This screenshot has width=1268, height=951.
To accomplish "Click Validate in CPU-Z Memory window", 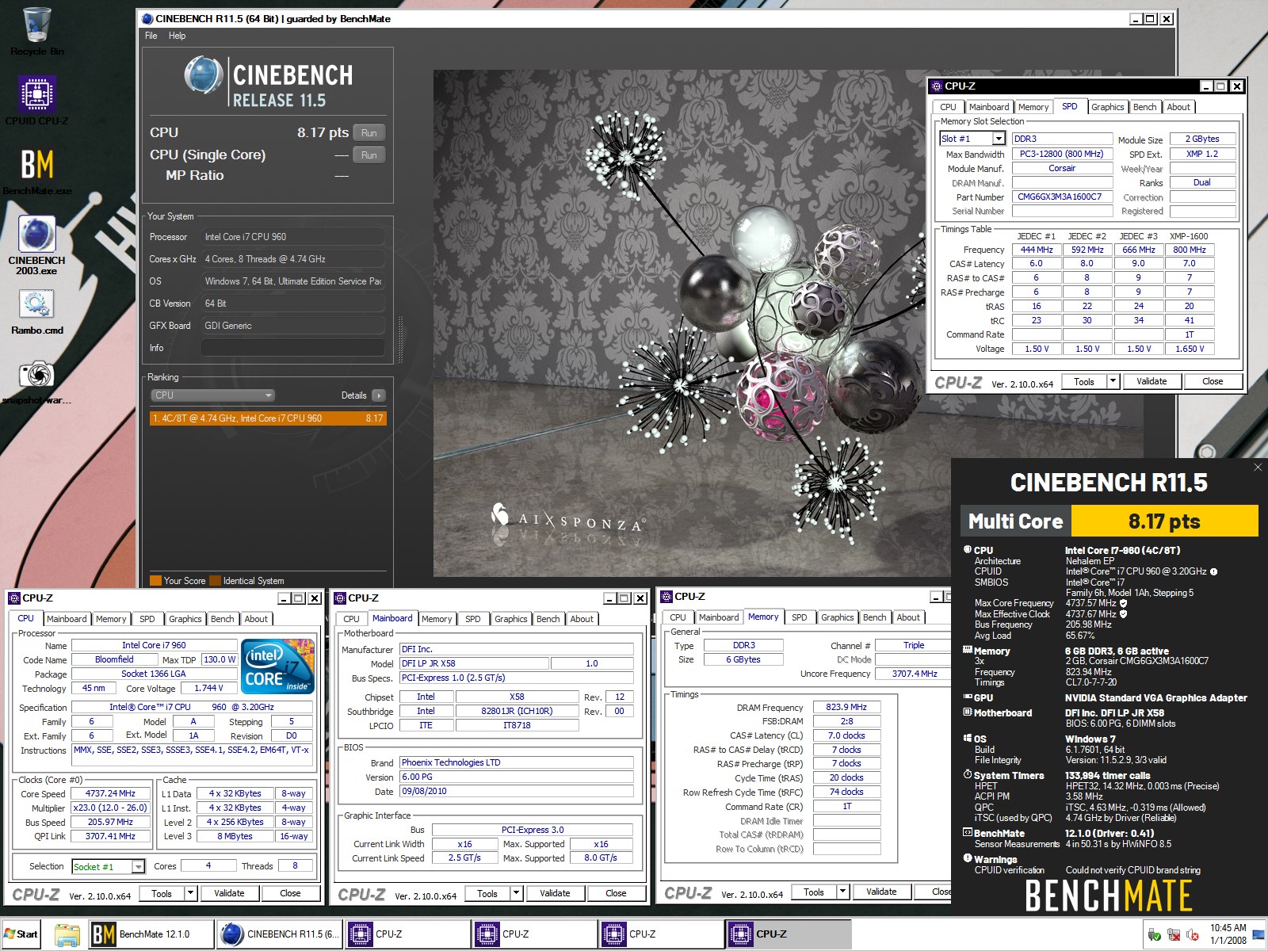I will (x=881, y=892).
